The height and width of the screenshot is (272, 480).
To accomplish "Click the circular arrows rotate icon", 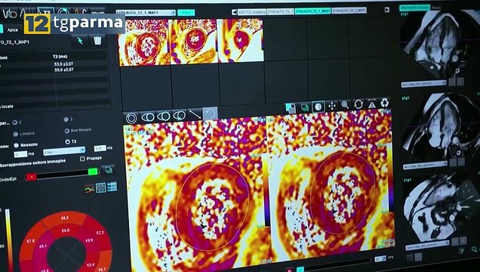I will pos(358,104).
